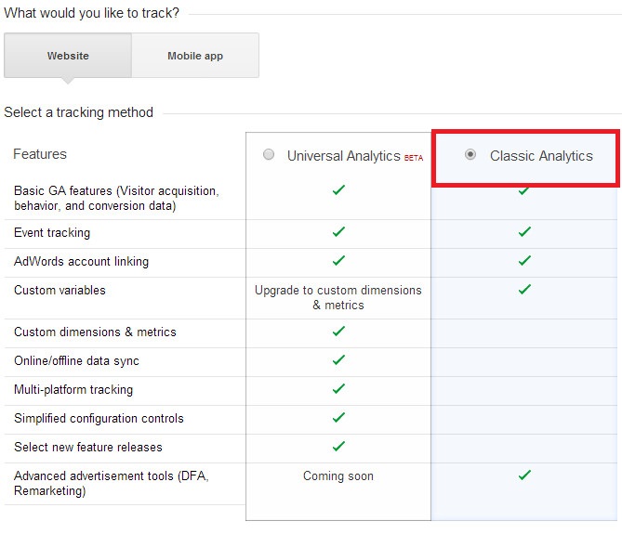Click the 'Select new feature releases' row label
622x534 pixels.
(88, 447)
